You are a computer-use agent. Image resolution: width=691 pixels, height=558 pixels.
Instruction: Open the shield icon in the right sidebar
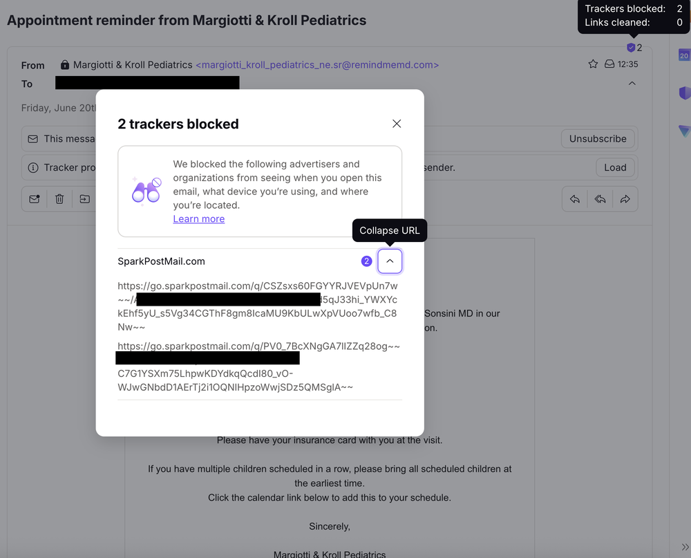tap(685, 93)
